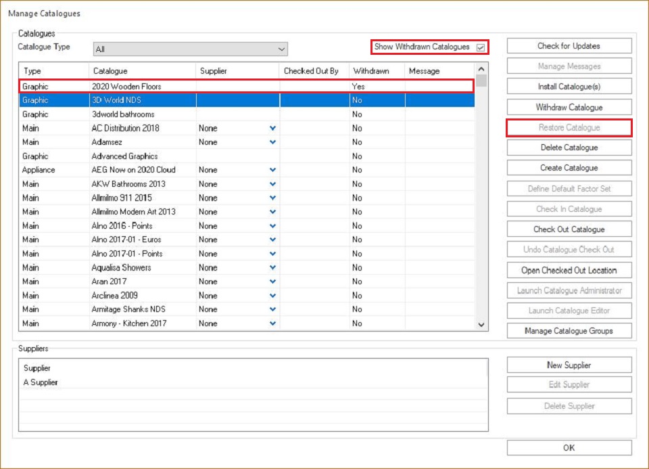Open supplier dropdown for Armony - Kitchen 2017

point(272,323)
